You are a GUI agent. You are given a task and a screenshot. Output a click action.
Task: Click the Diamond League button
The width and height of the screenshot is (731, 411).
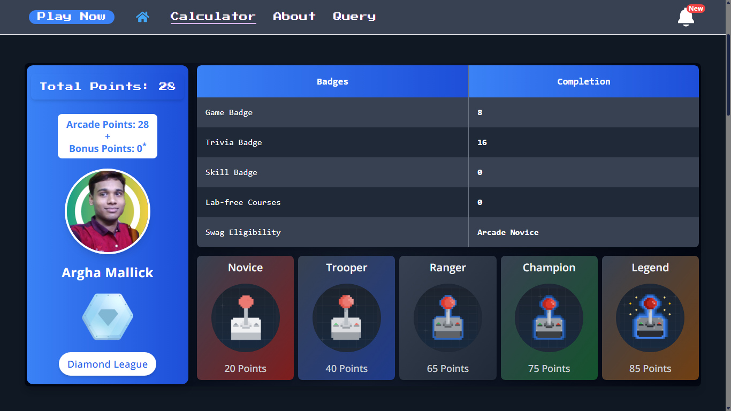tap(107, 364)
